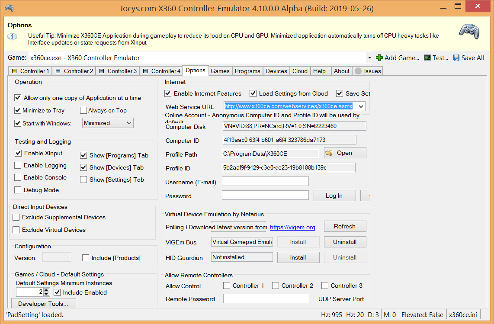Disable Minimize to Tray

[18, 110]
